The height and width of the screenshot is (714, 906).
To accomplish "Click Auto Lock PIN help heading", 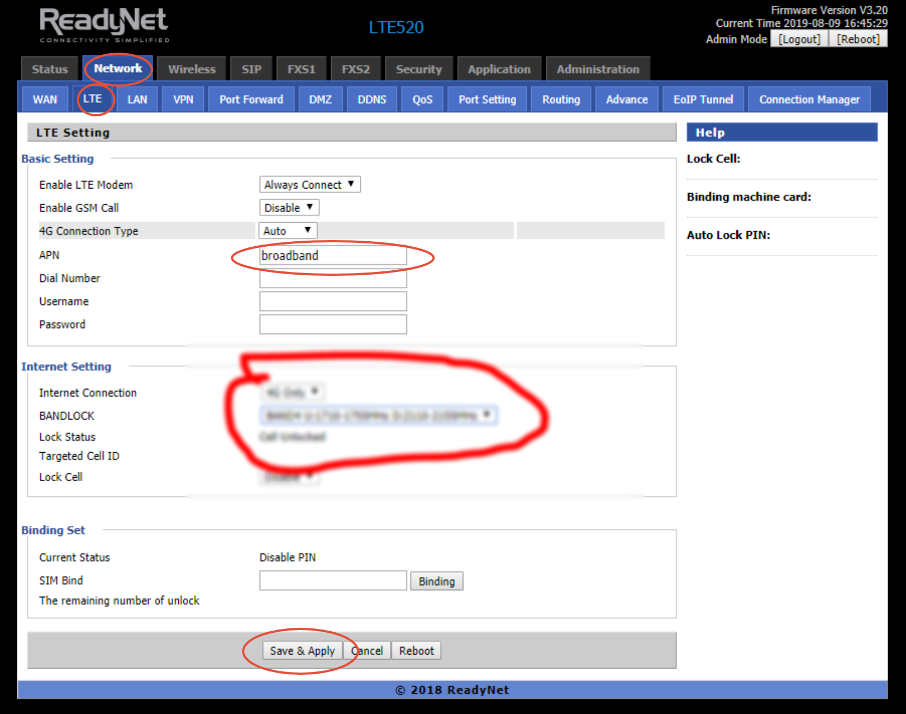I will (728, 235).
